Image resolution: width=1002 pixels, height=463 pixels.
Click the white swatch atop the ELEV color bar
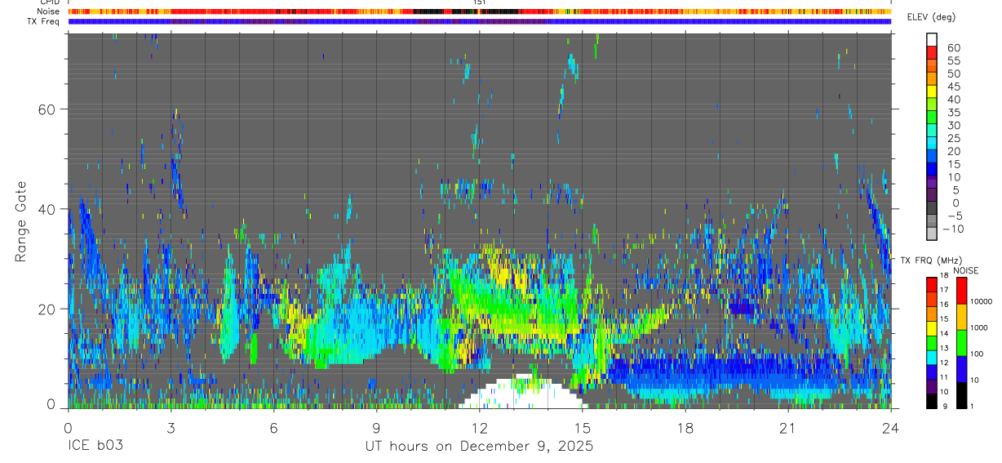click(x=932, y=39)
